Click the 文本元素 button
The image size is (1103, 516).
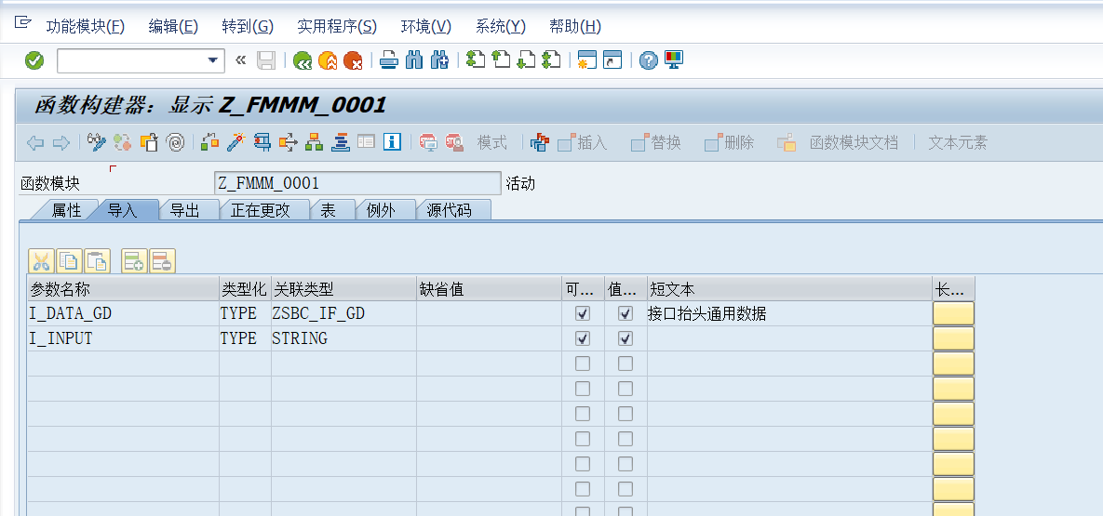[958, 142]
